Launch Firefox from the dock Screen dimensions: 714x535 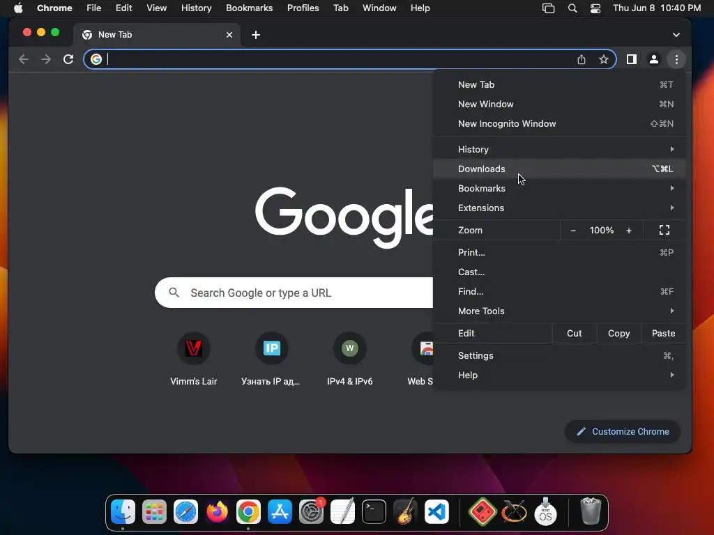[218, 512]
